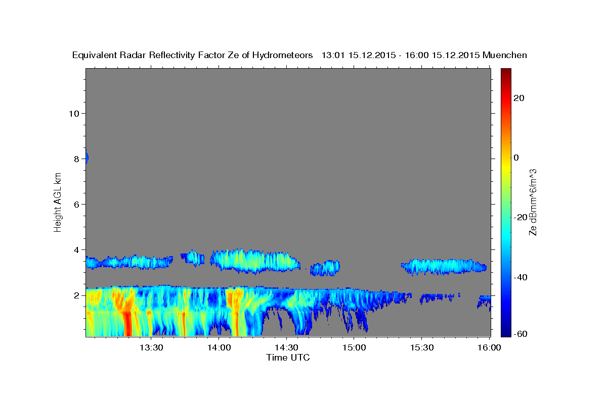This screenshot has width=607, height=404.
Task: Click the plot title 'Equivalent Radar Reflectivity Factor Ze of Hydrometeors'
Action: (193, 55)
